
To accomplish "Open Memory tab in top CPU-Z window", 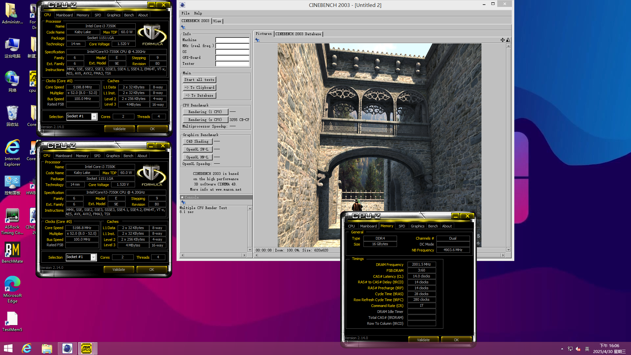I will point(83,15).
